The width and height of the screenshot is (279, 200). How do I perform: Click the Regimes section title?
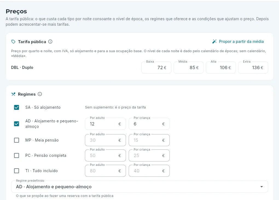click(27, 94)
